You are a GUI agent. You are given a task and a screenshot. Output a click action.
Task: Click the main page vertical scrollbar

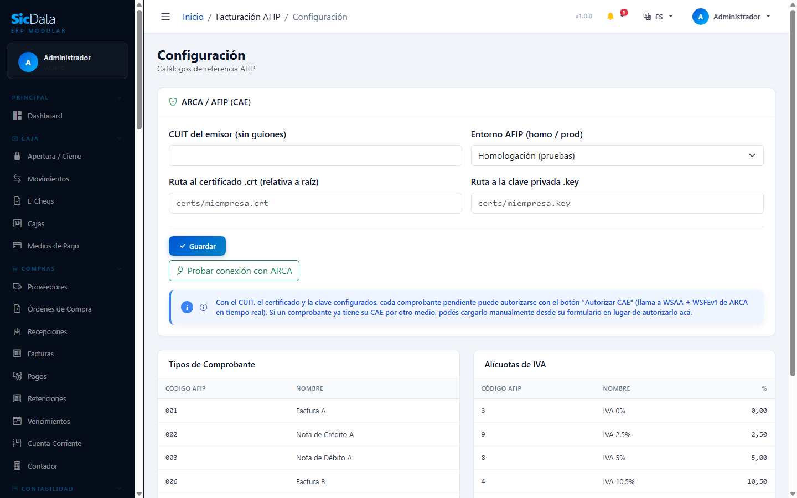tap(793, 194)
